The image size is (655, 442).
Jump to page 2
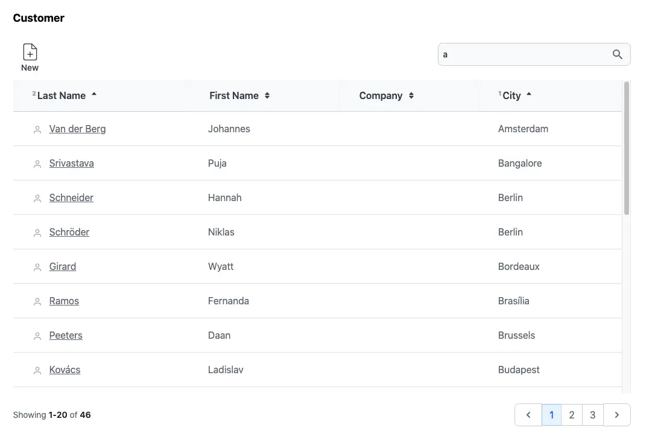pyautogui.click(x=572, y=415)
